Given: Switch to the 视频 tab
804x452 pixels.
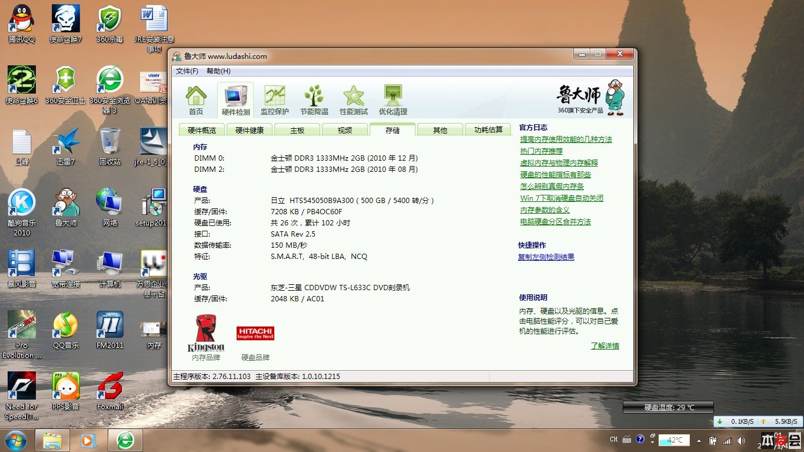Looking at the screenshot, I should 345,130.
